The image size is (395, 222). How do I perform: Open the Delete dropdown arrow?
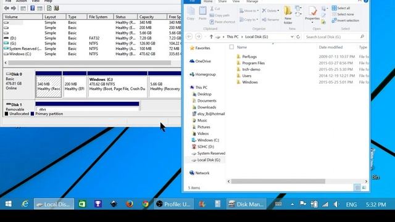point(278,10)
